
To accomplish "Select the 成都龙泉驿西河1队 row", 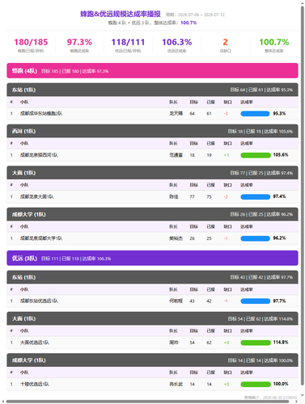I will pyautogui.click(x=152, y=155).
